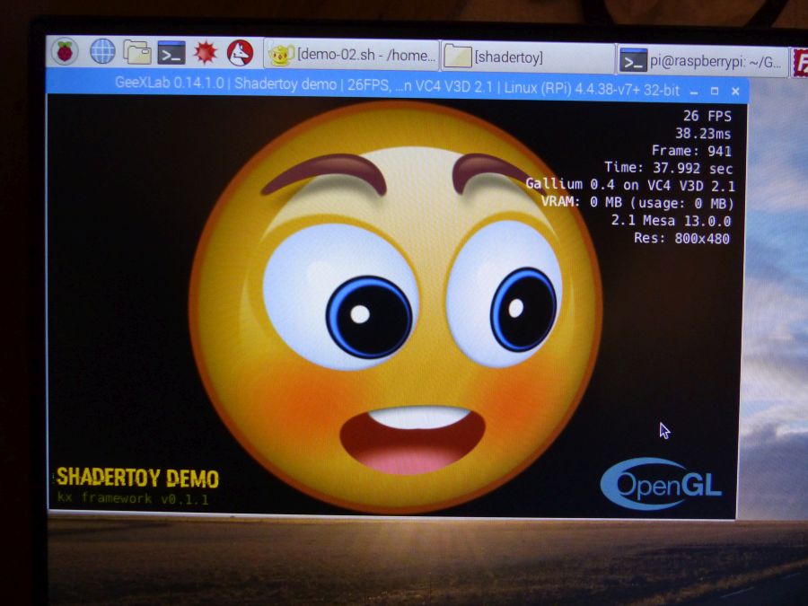Switch to the shadertoy folder taskbar window
808x606 pixels.
[x=527, y=57]
